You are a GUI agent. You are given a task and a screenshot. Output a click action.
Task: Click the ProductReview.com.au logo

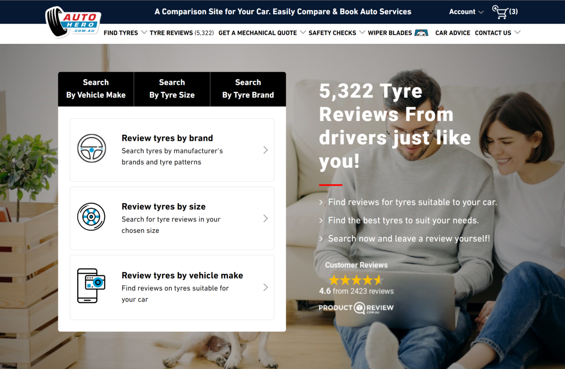click(x=356, y=308)
